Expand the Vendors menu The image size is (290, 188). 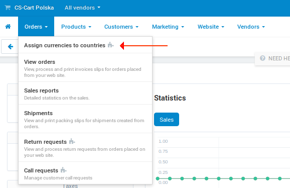(251, 27)
